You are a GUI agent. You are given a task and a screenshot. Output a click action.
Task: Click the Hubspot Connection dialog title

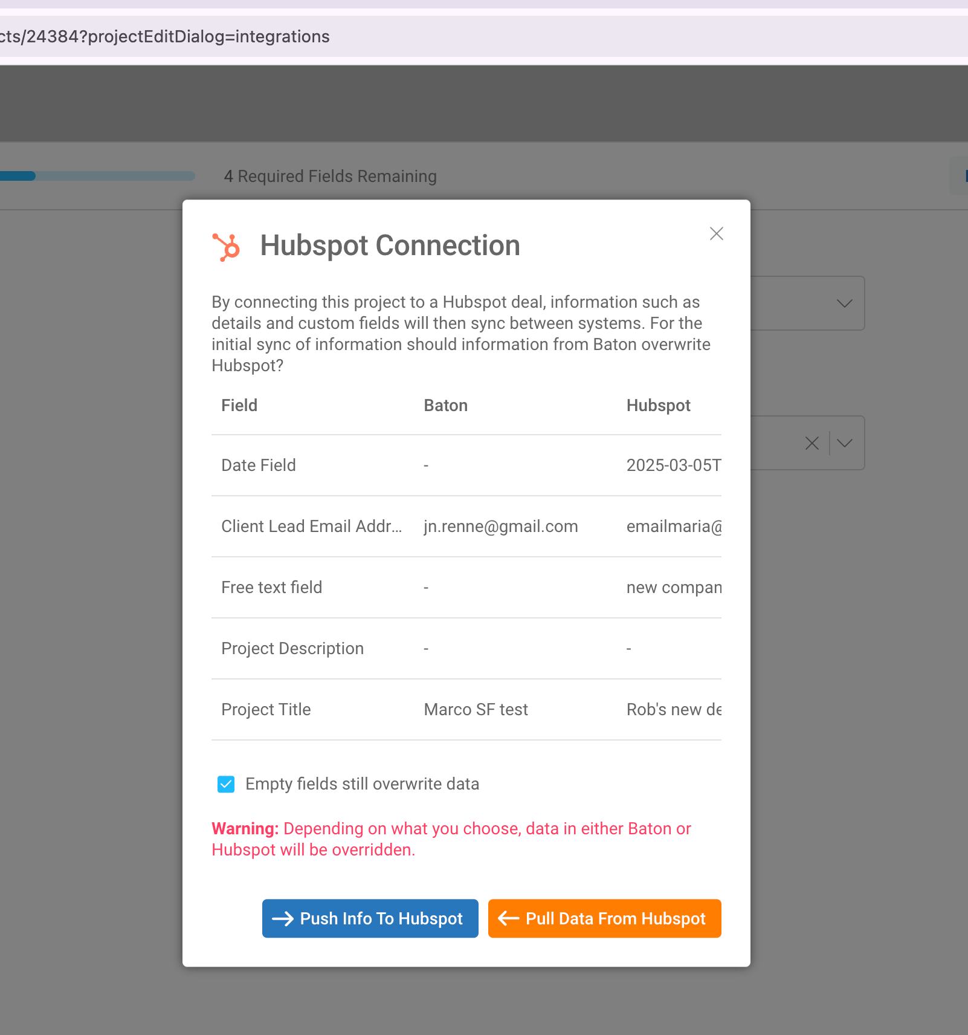click(390, 245)
